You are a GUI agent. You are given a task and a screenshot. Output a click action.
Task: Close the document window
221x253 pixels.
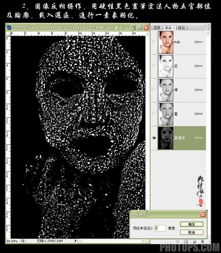pos(146,28)
